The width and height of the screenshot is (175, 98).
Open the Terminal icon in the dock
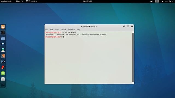pos(3,33)
